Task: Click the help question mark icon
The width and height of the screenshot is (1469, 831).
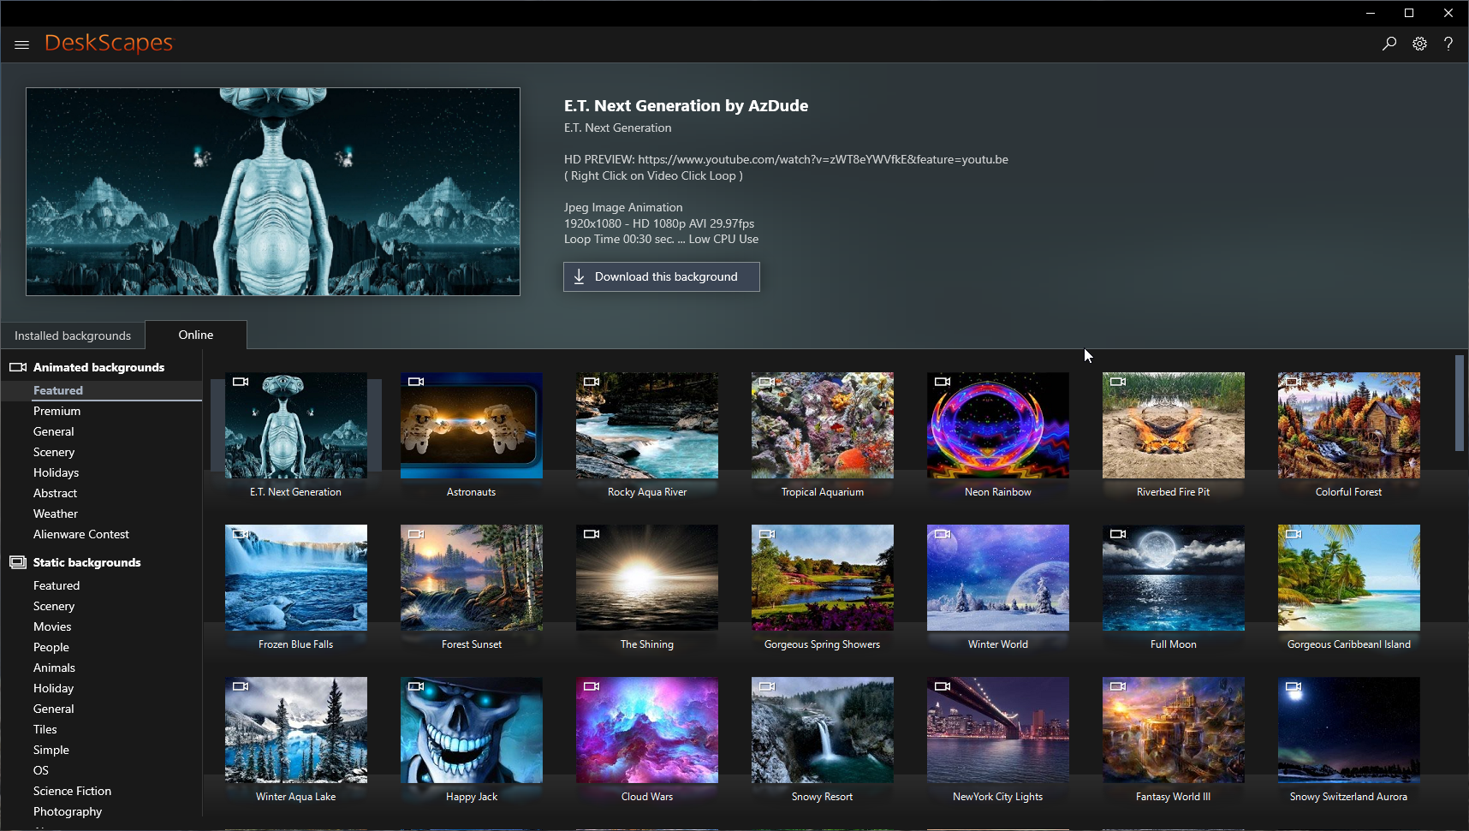Action: point(1448,44)
